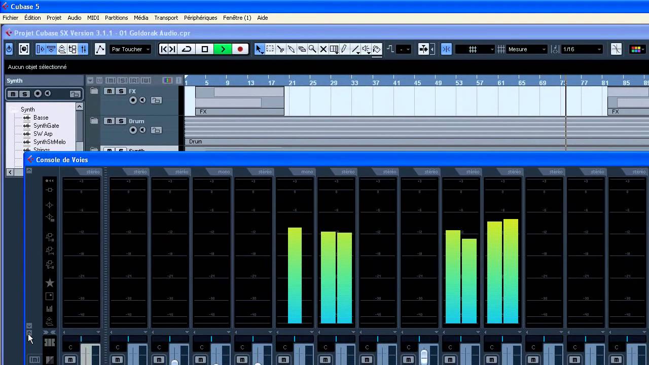Screen dimensions: 649x365
Task: Open the Transport menu
Action: [x=166, y=18]
